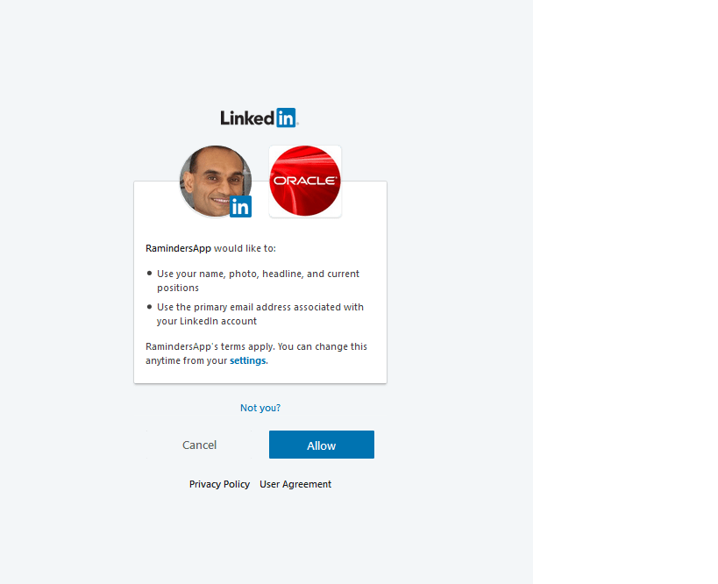
Task: Click the small LinkedIn badge on the profile photo
Action: [240, 206]
